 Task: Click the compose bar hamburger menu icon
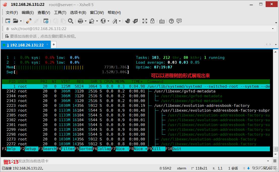pos(275,161)
